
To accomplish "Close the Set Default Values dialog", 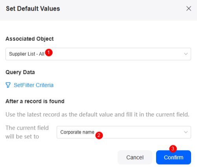I will (189, 9).
